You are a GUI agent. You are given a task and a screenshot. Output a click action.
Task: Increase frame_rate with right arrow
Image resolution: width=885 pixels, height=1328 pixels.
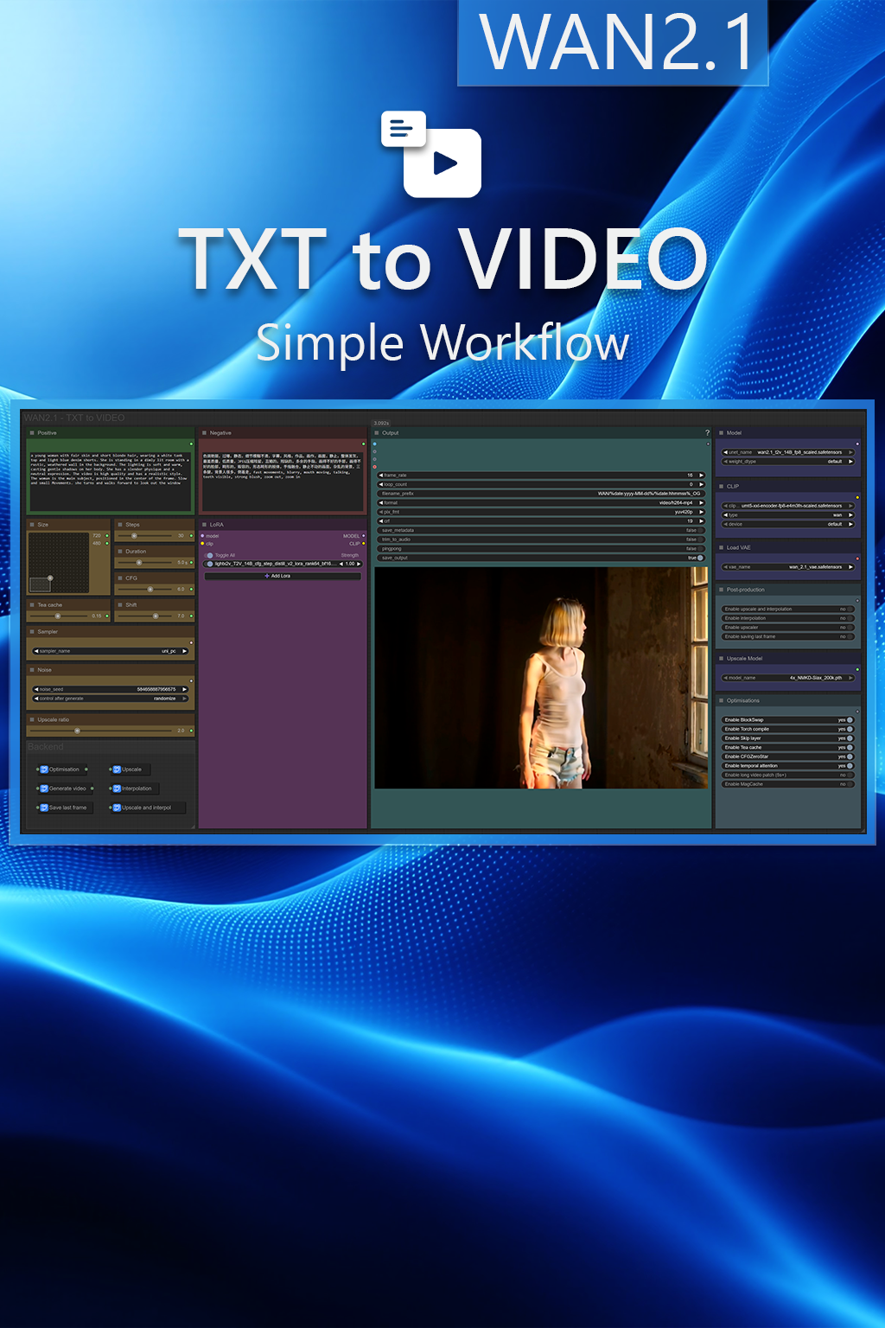pos(701,476)
